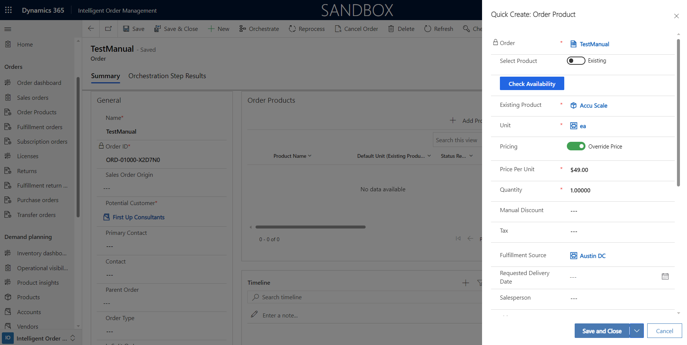Click the Delete command
The height and width of the screenshot is (345, 687).
point(401,29)
